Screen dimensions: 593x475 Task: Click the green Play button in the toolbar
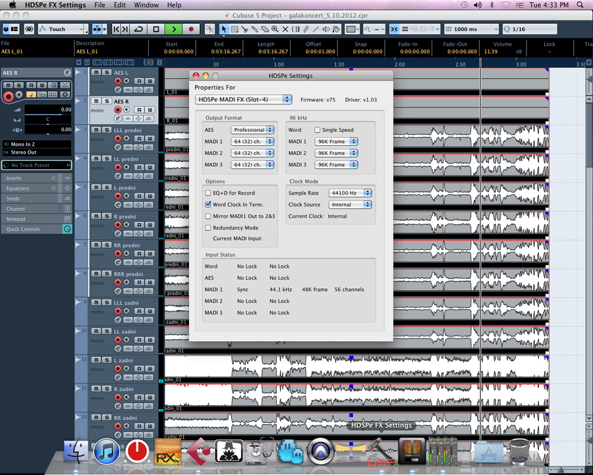[x=174, y=29]
